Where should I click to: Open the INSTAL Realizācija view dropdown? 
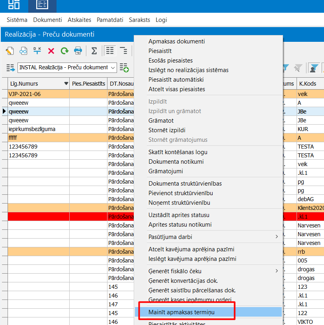coord(113,68)
